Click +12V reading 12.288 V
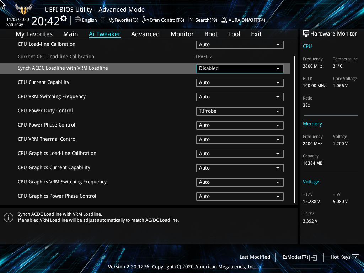The width and height of the screenshot is (364, 273). 311,202
